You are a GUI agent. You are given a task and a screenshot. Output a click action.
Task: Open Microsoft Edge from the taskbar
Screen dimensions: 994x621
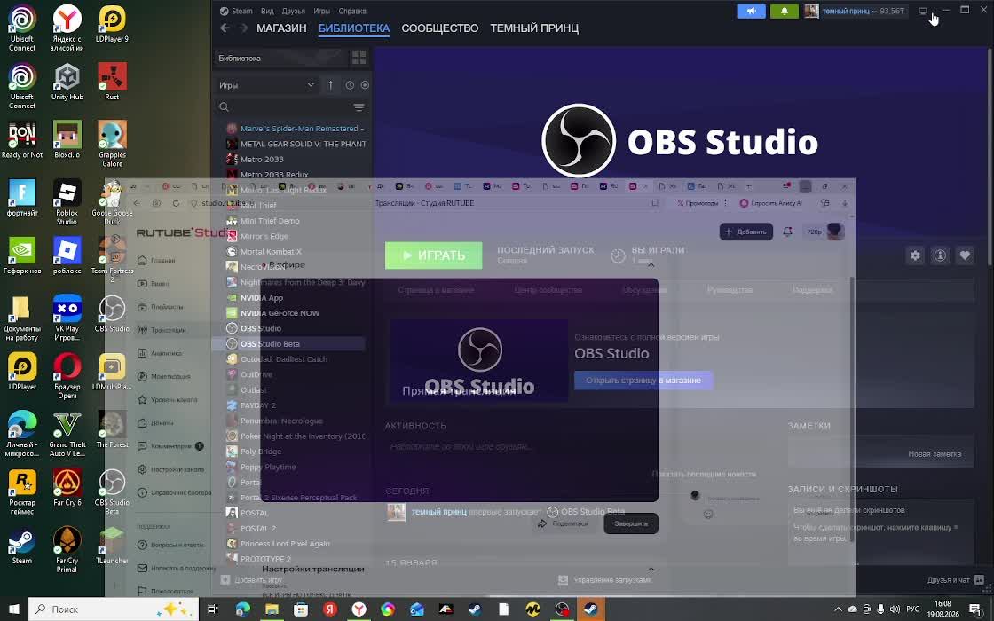pyautogui.click(x=243, y=609)
